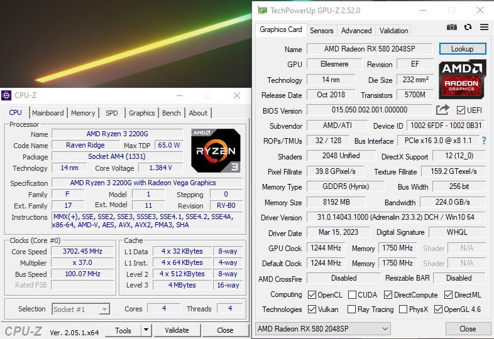Click the Bandwidth value 224.0 GB/s
494x339 pixels.
pyautogui.click(x=453, y=202)
